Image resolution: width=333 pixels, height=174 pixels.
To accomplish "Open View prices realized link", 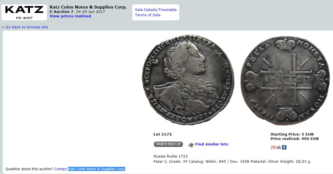I will 70,16.
